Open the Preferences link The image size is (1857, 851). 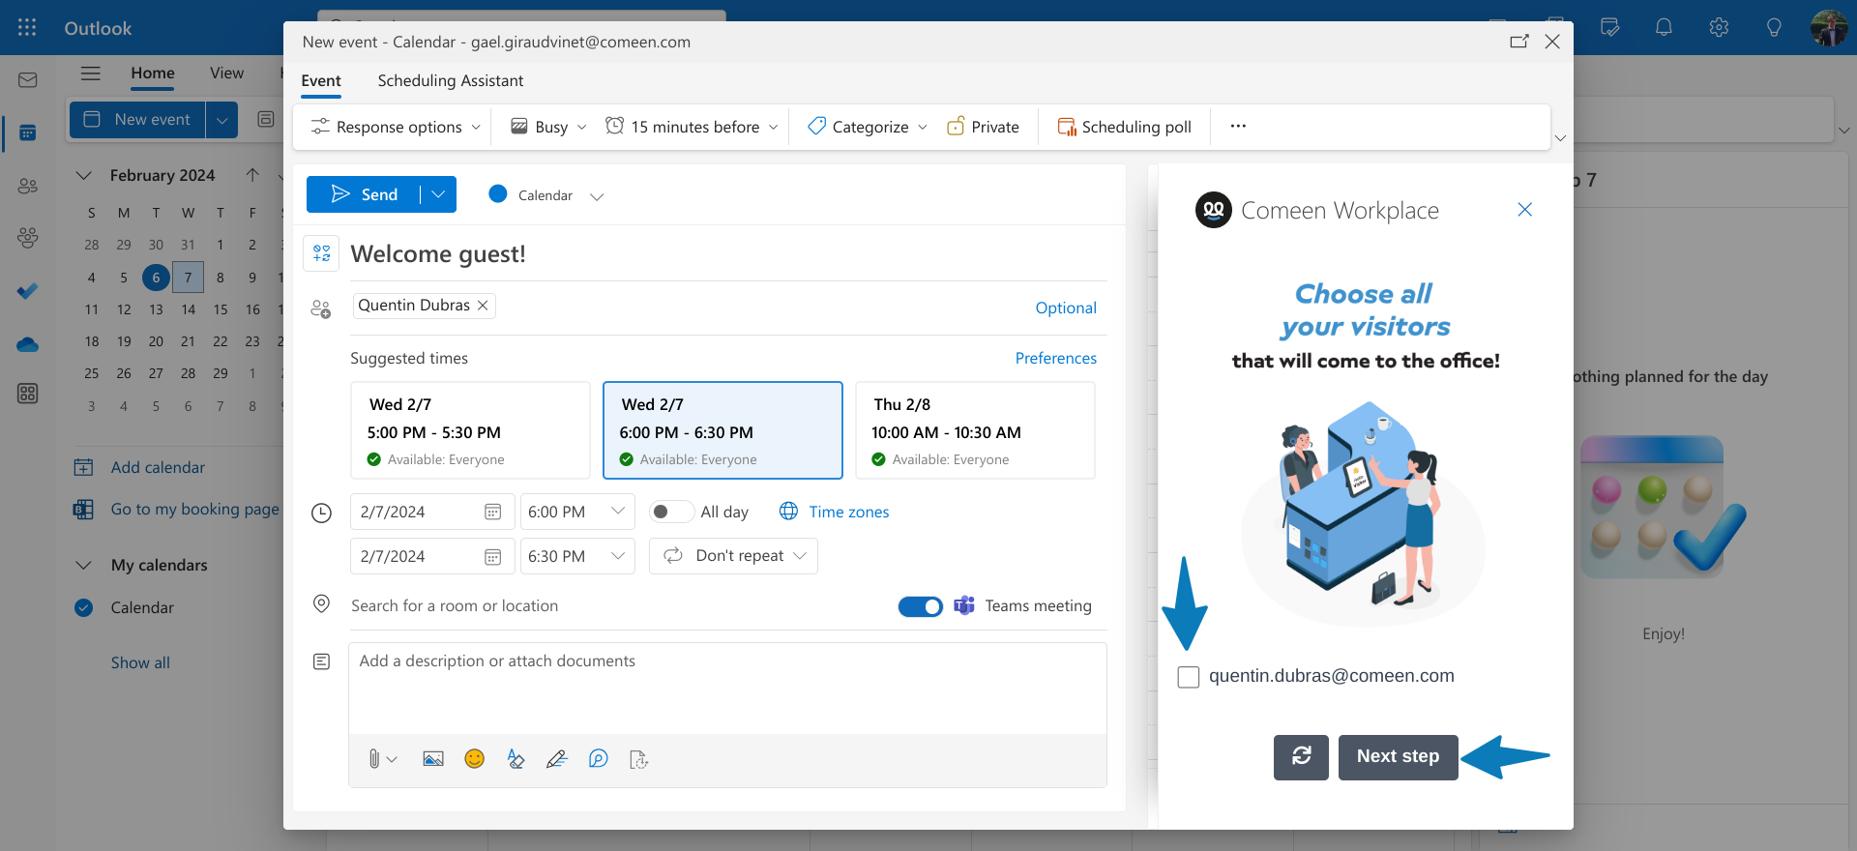tap(1056, 358)
